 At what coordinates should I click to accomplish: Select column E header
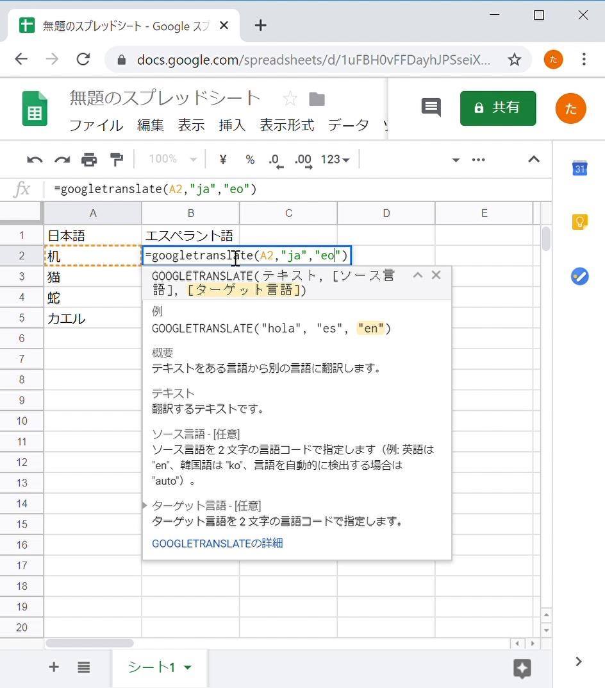click(484, 213)
